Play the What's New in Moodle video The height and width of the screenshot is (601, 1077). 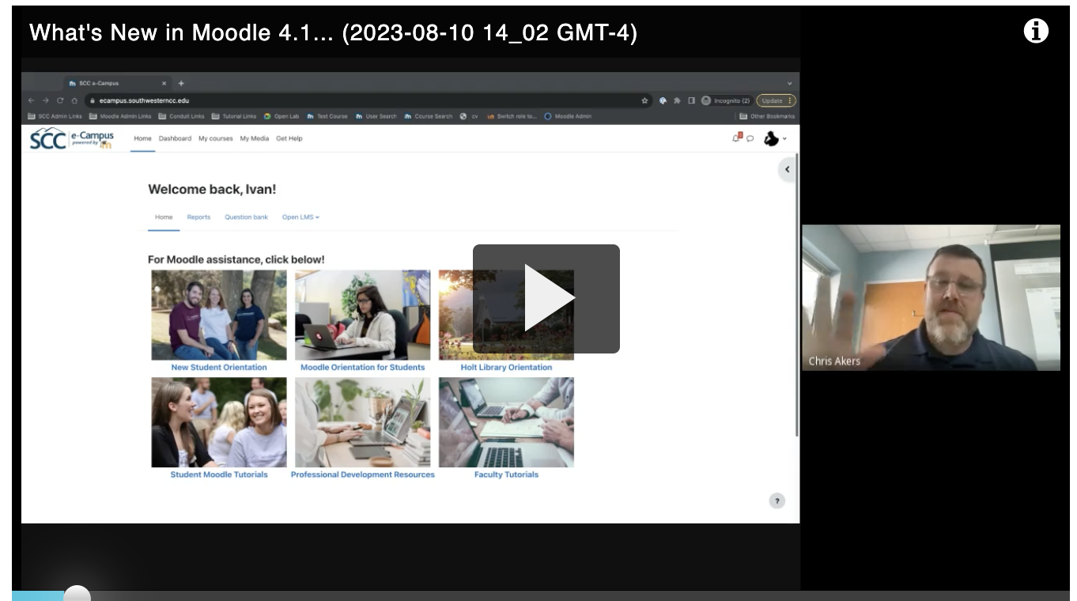pyautogui.click(x=546, y=298)
